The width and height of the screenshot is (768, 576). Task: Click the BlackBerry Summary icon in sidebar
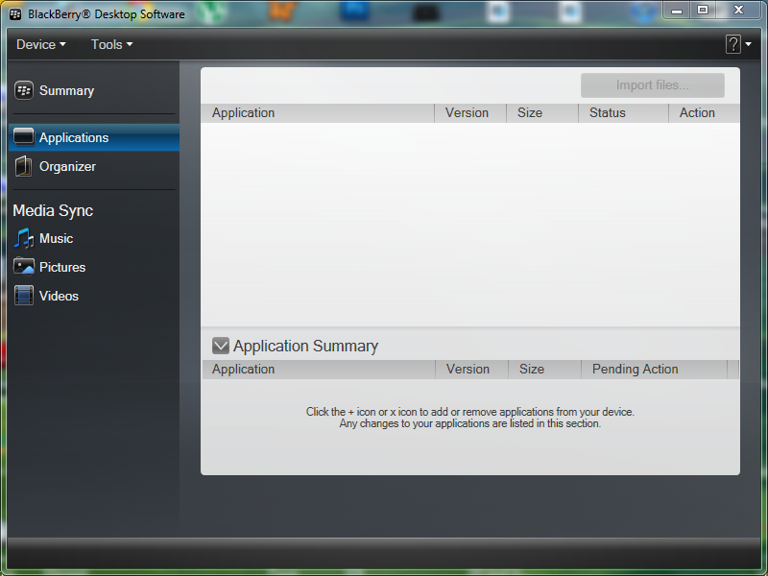[23, 90]
